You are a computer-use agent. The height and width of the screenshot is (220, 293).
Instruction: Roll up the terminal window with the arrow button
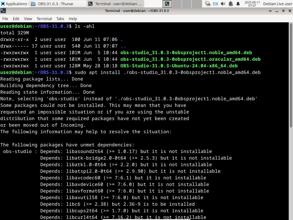pos(270,11)
